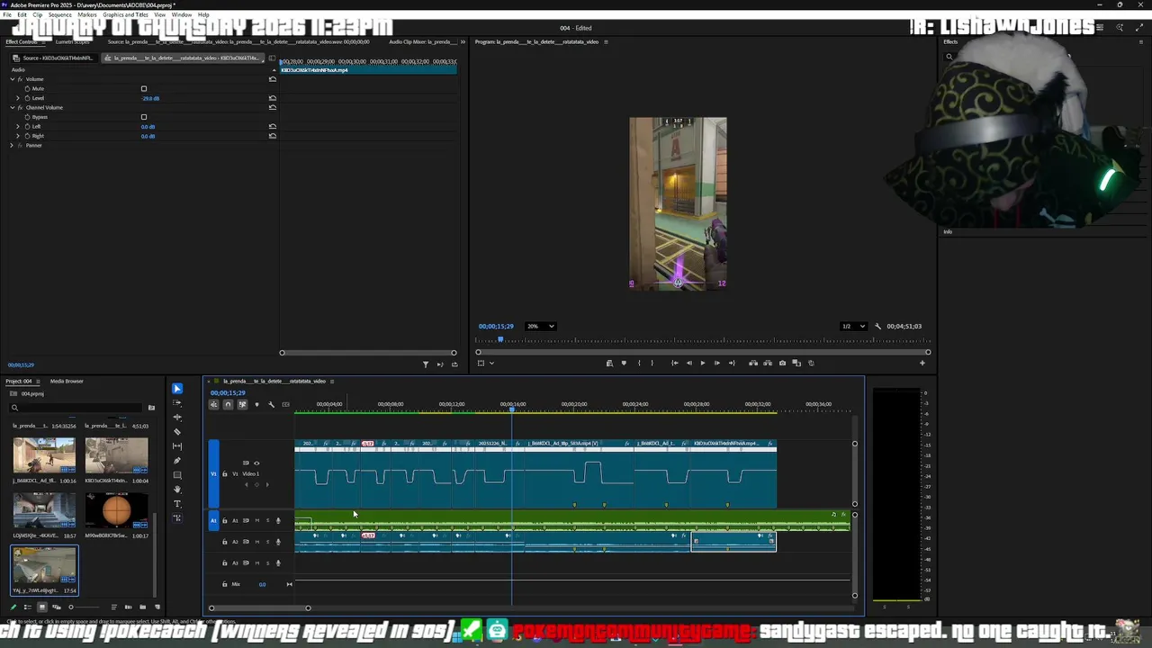The width and height of the screenshot is (1152, 648).
Task: Click the Project panel search field
Action: click(76, 408)
